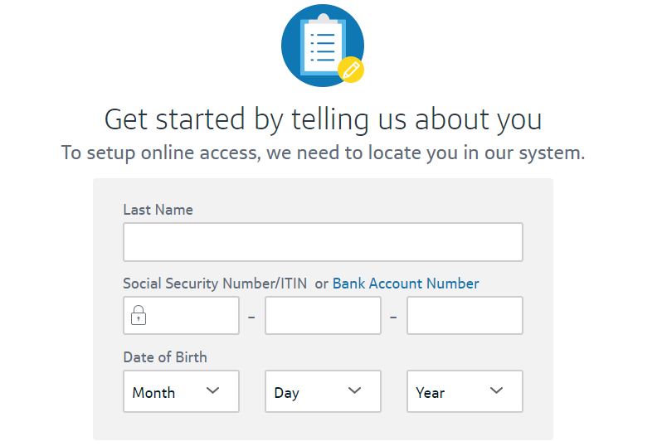Expand the Year dropdown

tap(465, 391)
